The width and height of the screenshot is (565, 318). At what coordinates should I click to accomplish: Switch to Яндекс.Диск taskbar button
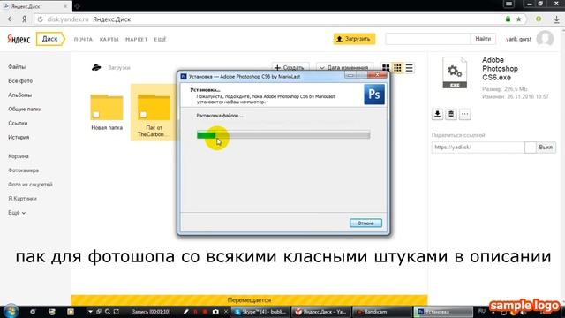[x=320, y=312]
